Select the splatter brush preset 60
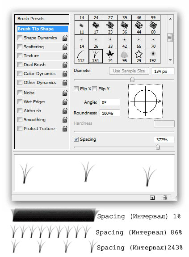189x257 pixels. (153, 28)
